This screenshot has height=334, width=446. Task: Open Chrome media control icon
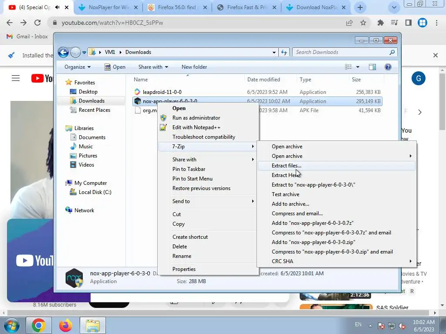pyautogui.click(x=394, y=23)
